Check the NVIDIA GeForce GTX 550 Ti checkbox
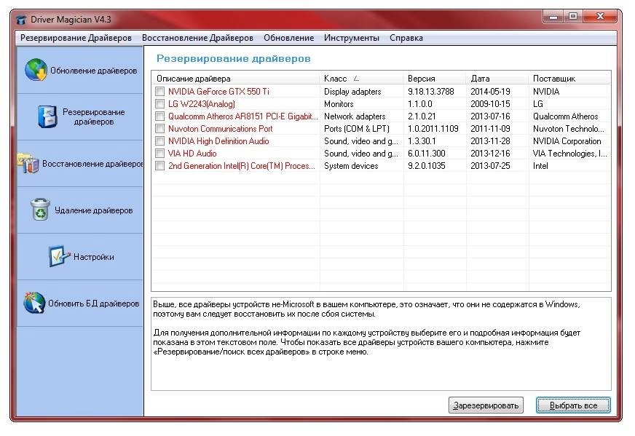Viewport: 635px width, 436px height. pos(160,92)
